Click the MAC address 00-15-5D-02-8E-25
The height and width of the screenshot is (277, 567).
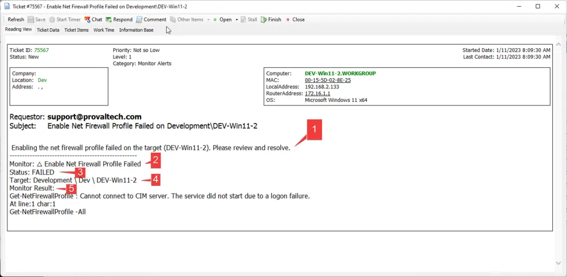[x=328, y=80]
